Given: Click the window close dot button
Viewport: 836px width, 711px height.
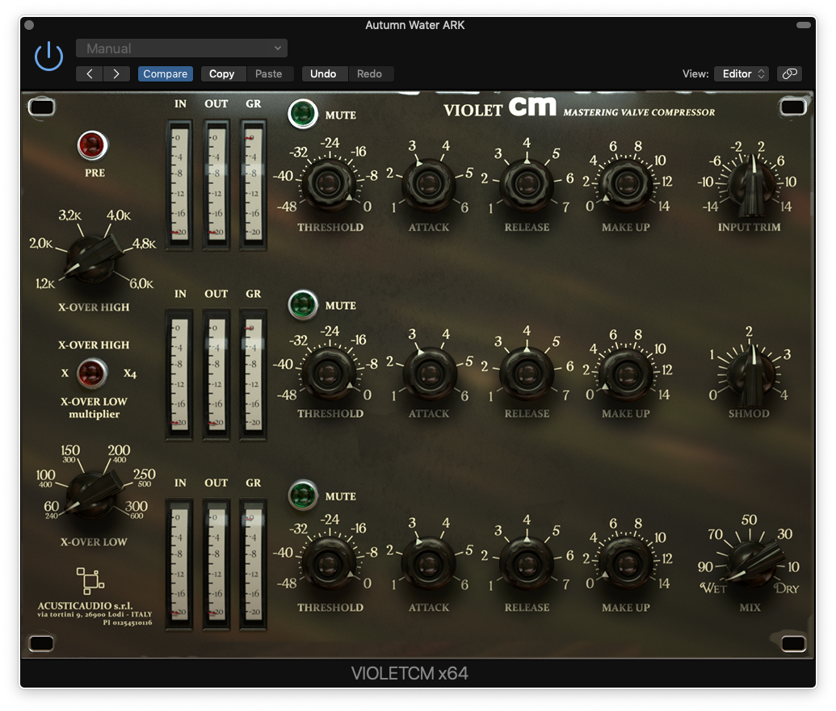Looking at the screenshot, I should click(x=29, y=24).
